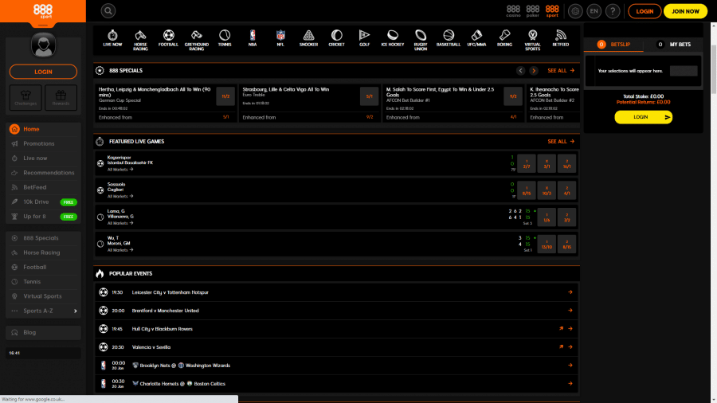Viewport: 717px width, 403px height.
Task: Open Live now in sidebar
Action: click(x=44, y=158)
